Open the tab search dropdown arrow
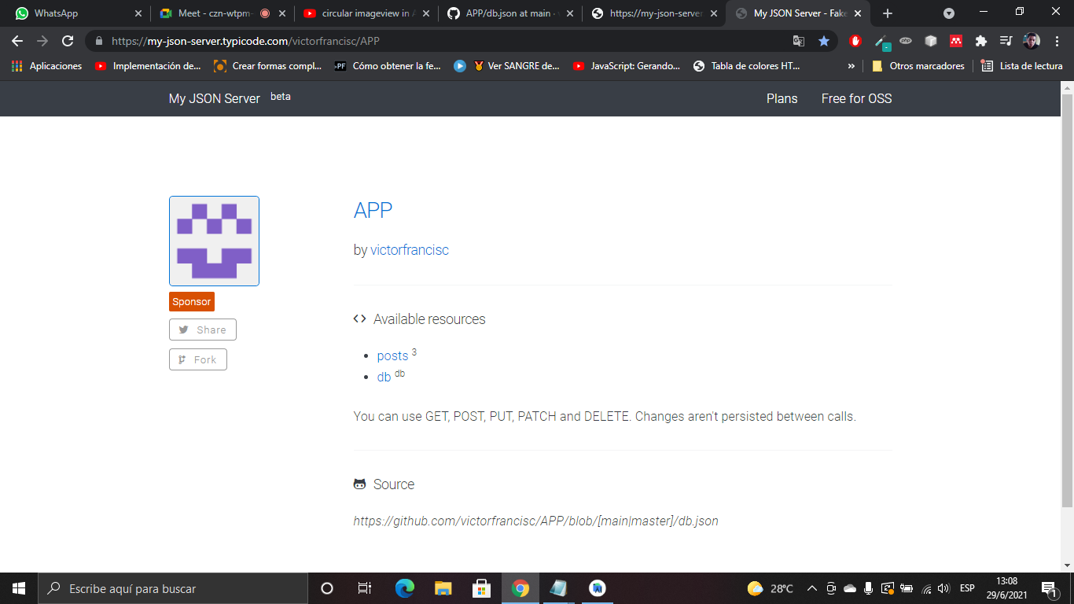 coord(949,13)
